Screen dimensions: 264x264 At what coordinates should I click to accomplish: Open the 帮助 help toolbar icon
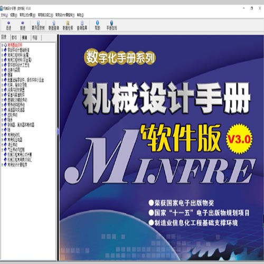click(x=97, y=25)
